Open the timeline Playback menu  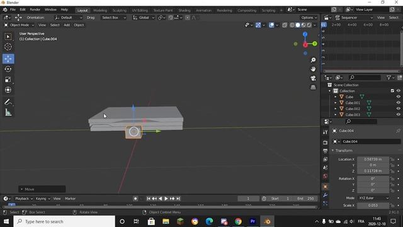24,199
